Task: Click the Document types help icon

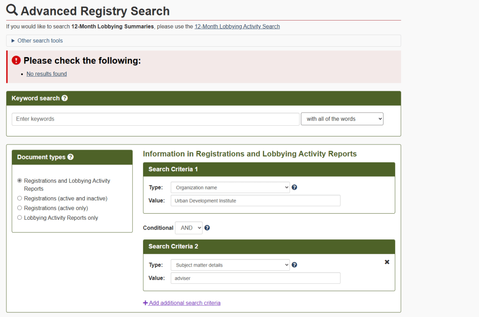Action: [x=70, y=157]
